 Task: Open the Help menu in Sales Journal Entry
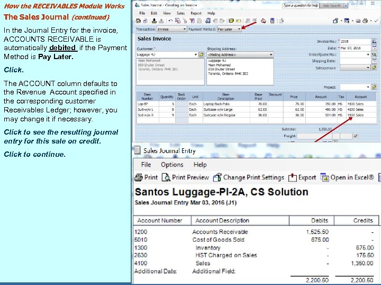click(x=200, y=165)
